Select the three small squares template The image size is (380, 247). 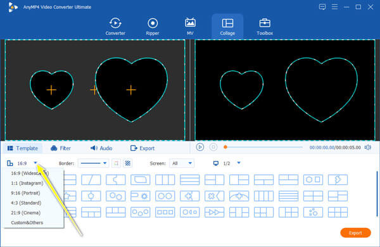(165, 212)
